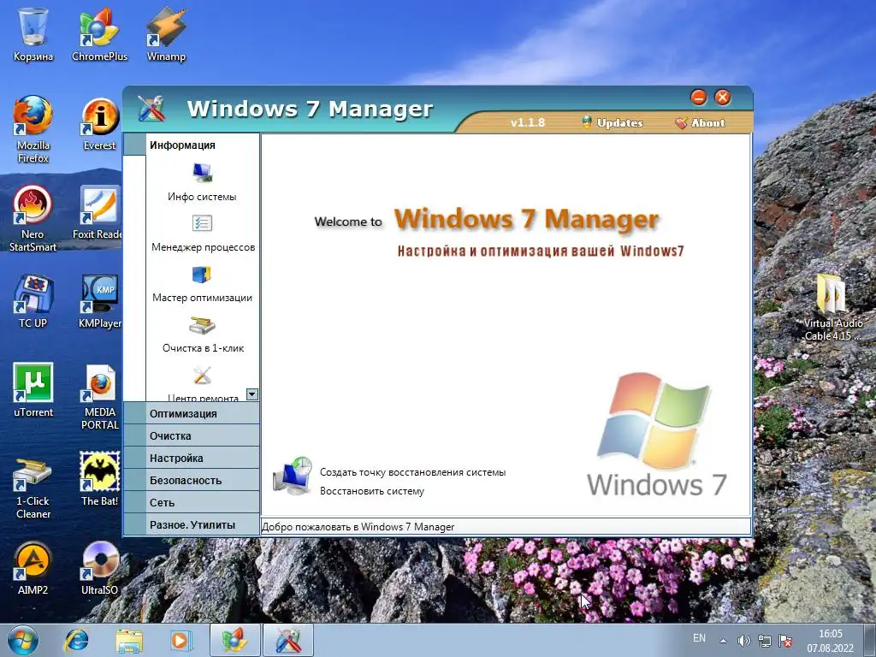This screenshot has height=657, width=876.
Task: Click Создать точку восстановления системы link
Action: tap(412, 472)
